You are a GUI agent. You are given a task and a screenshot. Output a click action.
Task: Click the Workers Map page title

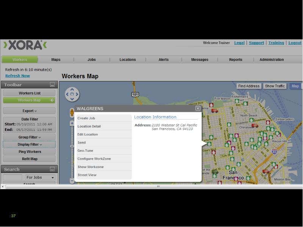80,76
